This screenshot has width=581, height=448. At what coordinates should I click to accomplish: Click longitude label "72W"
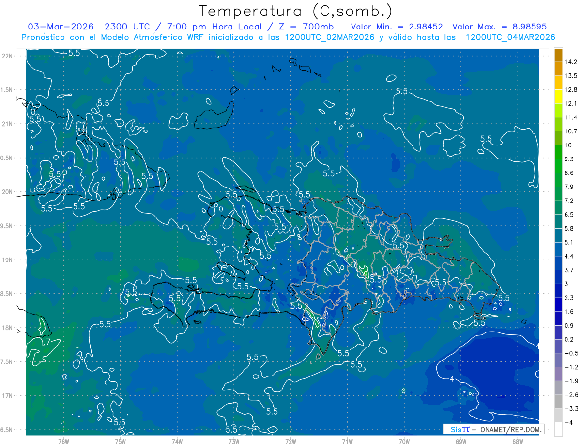[x=290, y=442]
